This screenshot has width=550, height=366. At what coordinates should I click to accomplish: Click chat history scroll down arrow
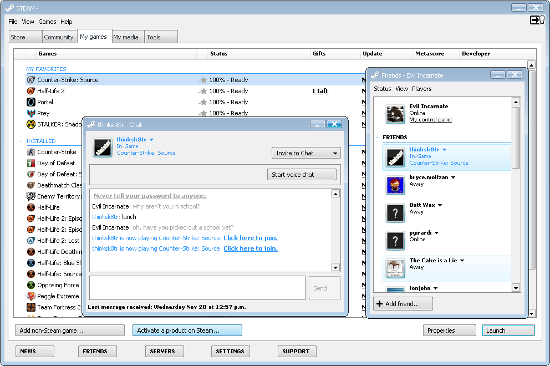click(x=335, y=267)
